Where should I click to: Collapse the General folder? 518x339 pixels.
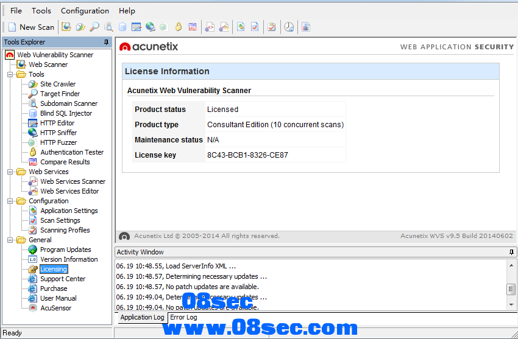tap(10, 240)
